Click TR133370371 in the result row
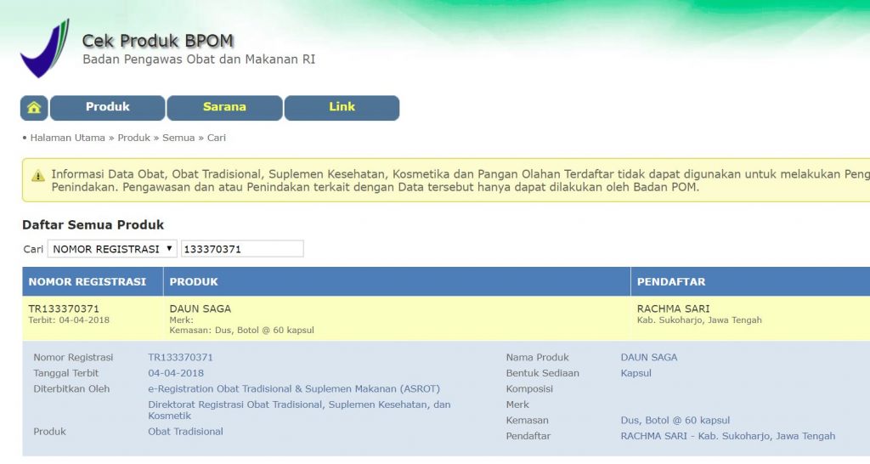The image size is (870, 464). [x=64, y=308]
